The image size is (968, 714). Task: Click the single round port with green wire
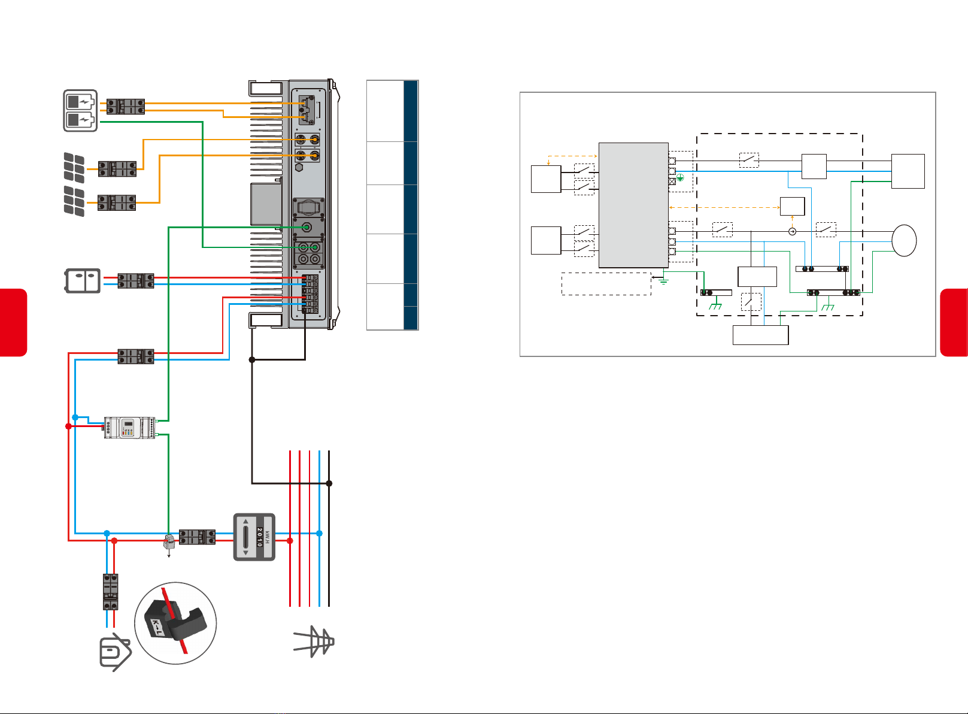click(307, 228)
